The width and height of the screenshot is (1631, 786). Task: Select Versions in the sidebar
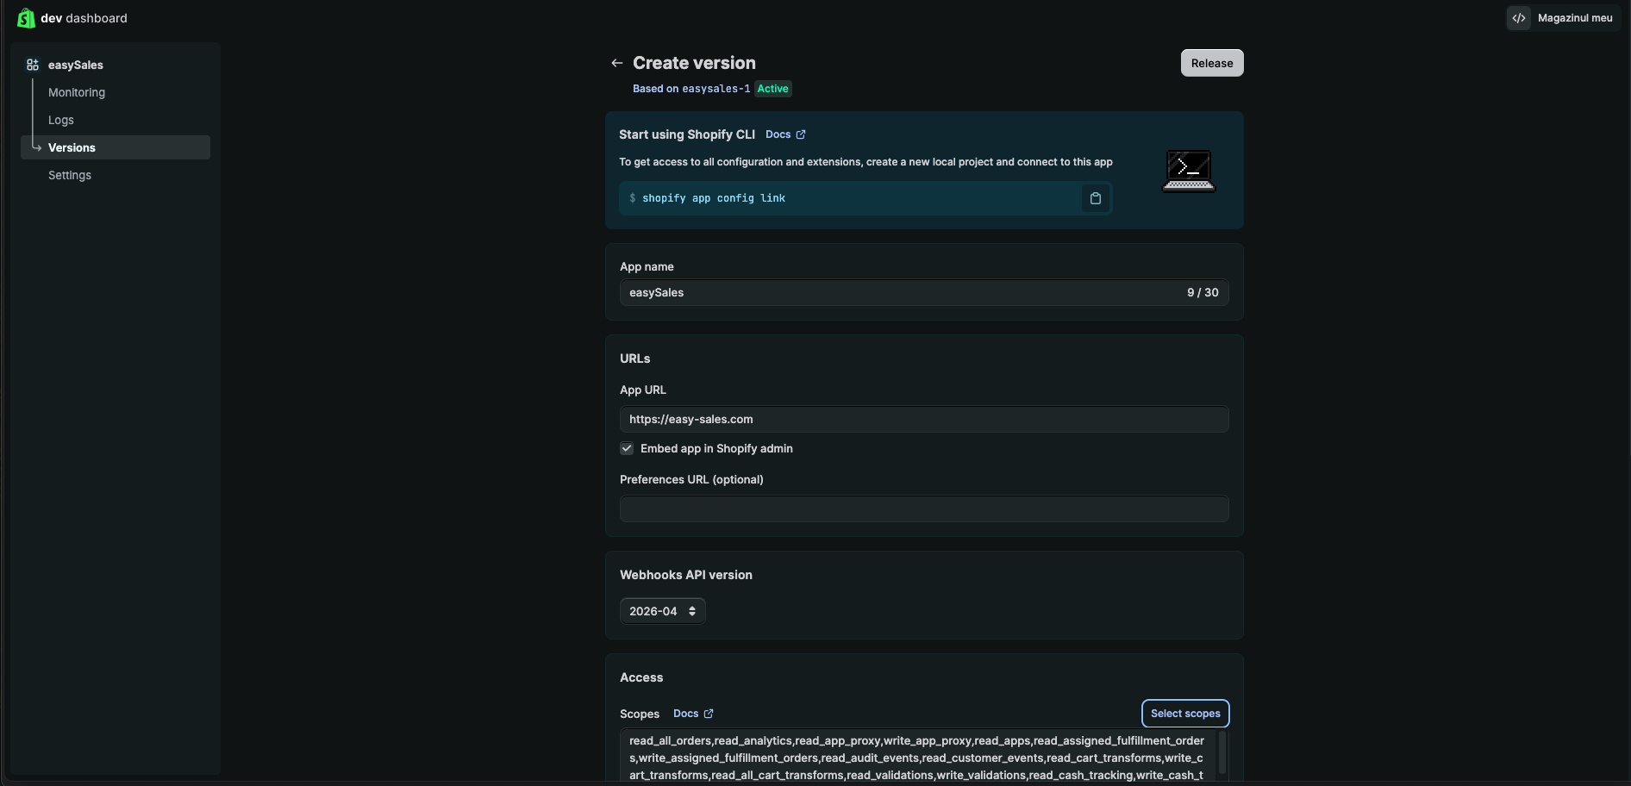[x=116, y=147]
